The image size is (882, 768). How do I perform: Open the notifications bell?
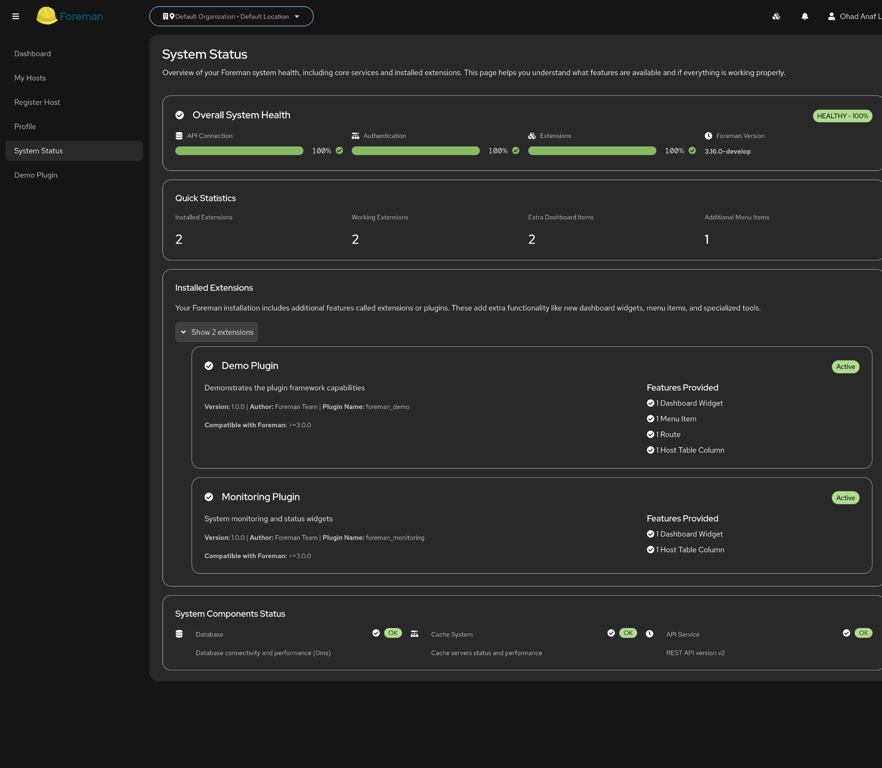click(x=805, y=16)
